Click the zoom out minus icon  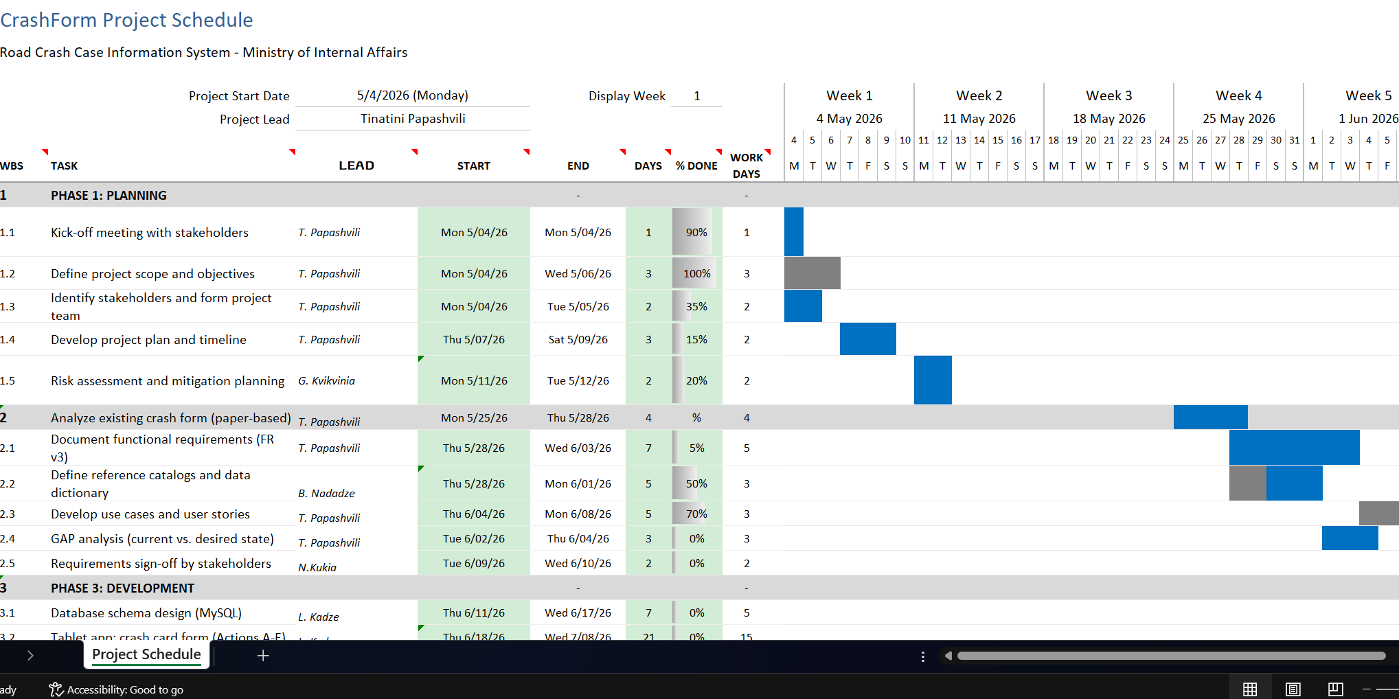[1367, 689]
